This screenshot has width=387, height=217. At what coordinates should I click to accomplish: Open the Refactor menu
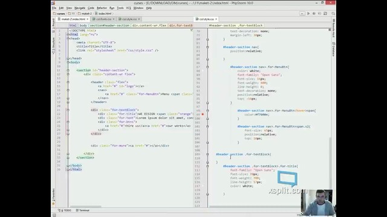pos(102,8)
